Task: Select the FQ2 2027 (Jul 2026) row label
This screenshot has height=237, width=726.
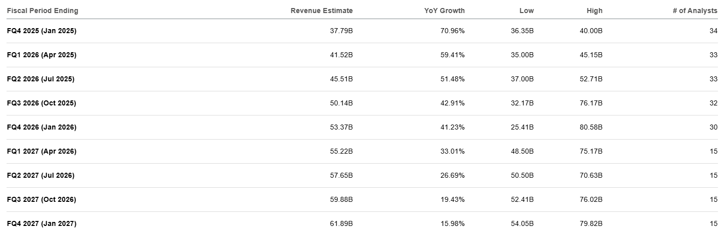Action: pyautogui.click(x=41, y=175)
